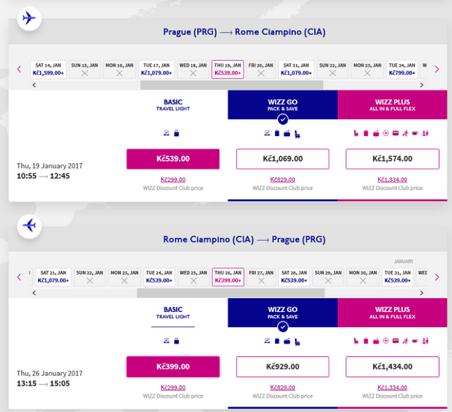Select return THU 26, JAN at Kč399.00

228,277
